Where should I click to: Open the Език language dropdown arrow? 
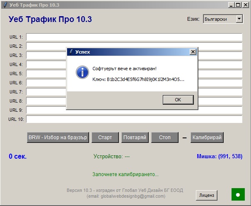tap(239, 19)
